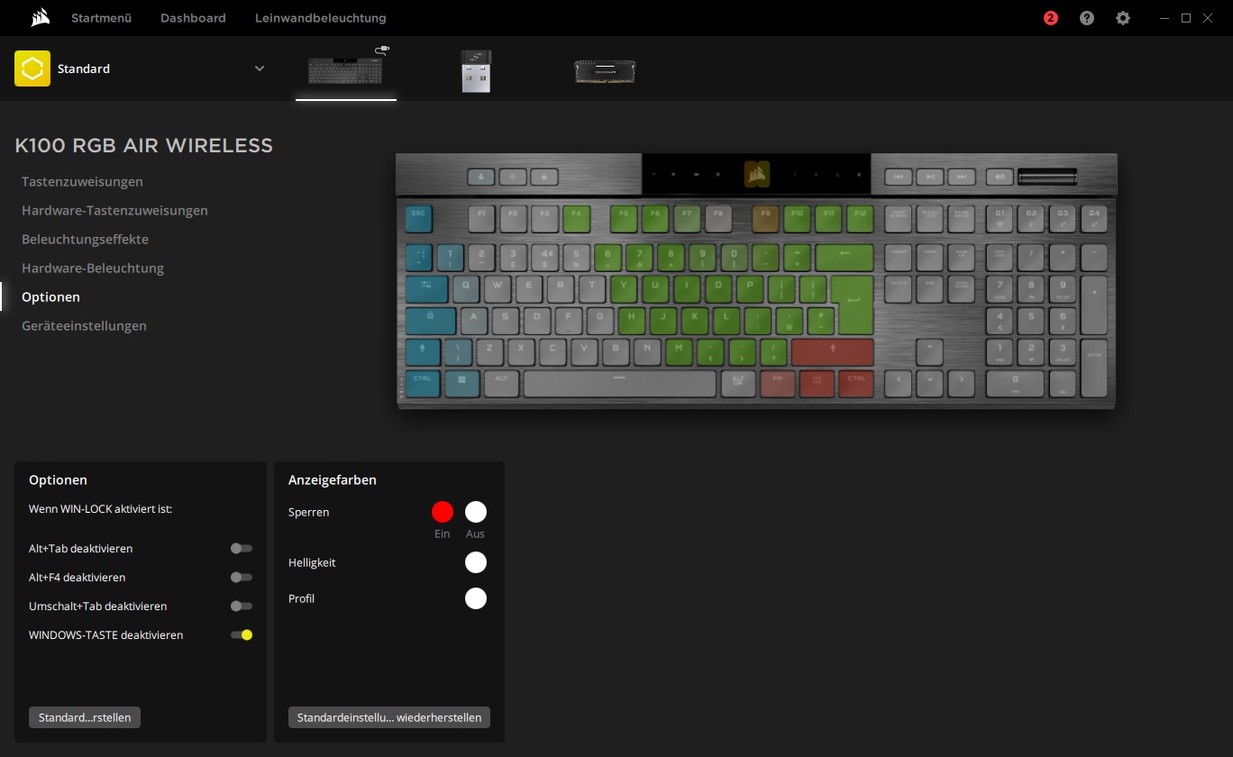This screenshot has width=1233, height=757.
Task: Open iCUE settings gear icon
Action: tap(1123, 18)
